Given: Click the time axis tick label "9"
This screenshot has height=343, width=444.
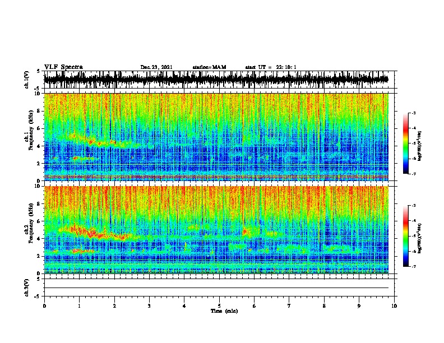Looking at the screenshot, I should pos(359,306).
